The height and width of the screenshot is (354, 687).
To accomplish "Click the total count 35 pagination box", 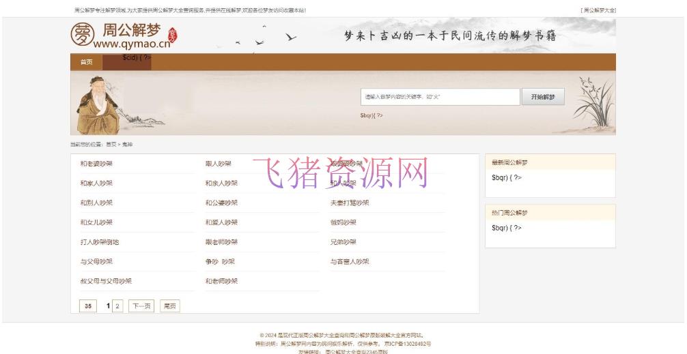I will click(x=88, y=306).
